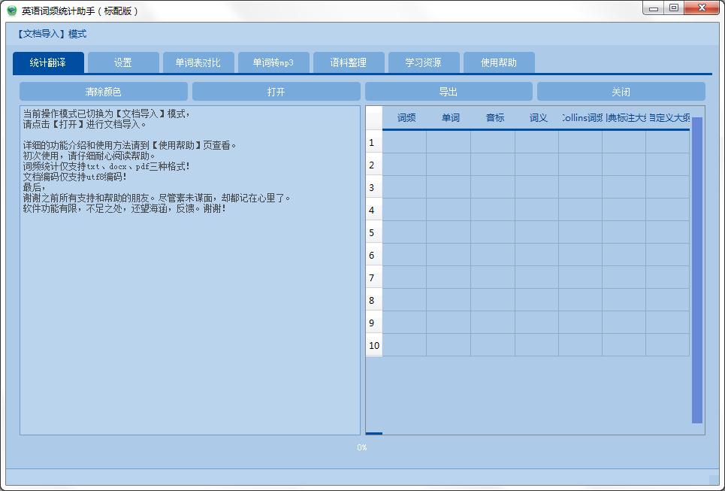Viewport: 725px width, 491px height.
Task: Click the 音标 column header
Action: 494,118
